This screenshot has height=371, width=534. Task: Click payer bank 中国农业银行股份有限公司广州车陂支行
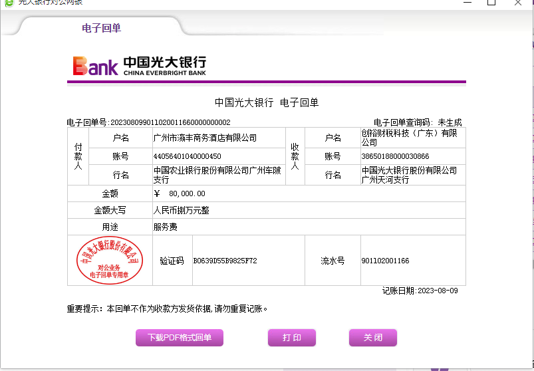pos(217,175)
